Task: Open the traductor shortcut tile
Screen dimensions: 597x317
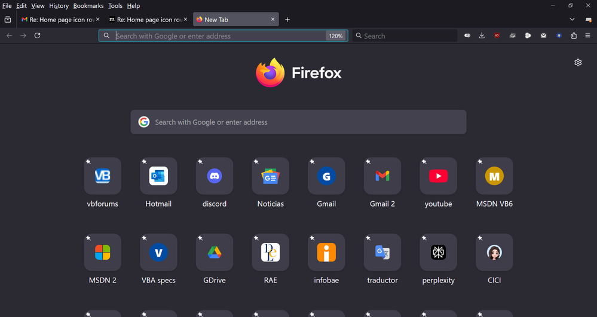Action: click(382, 253)
